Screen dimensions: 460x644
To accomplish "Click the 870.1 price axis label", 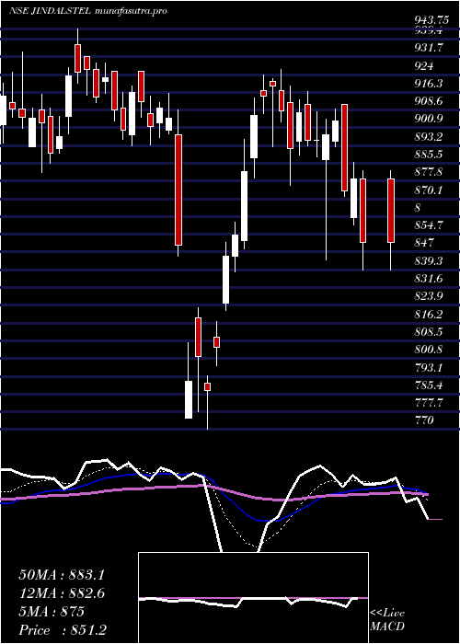I will (x=430, y=190).
